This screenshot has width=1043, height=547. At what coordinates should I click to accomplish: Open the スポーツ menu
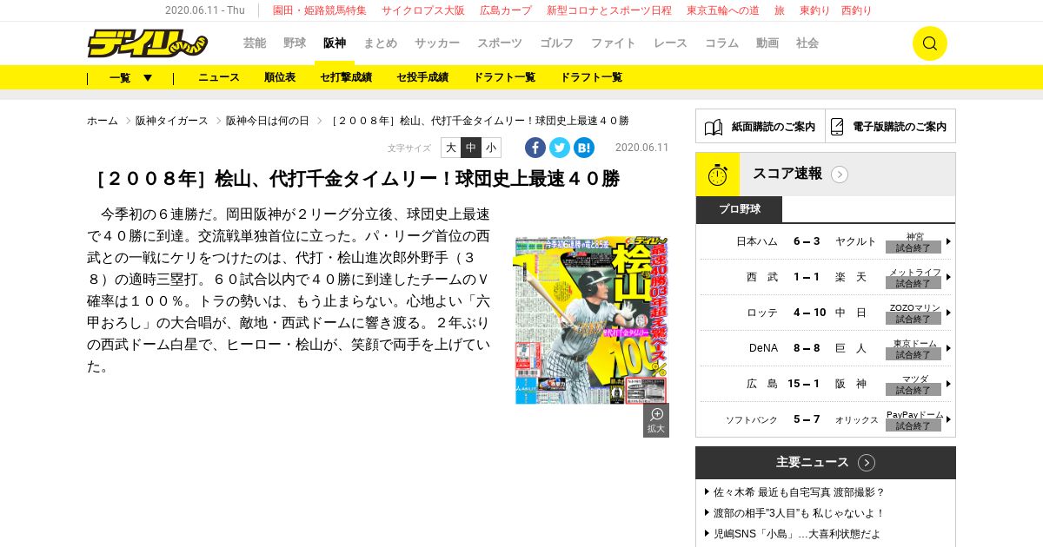click(500, 43)
